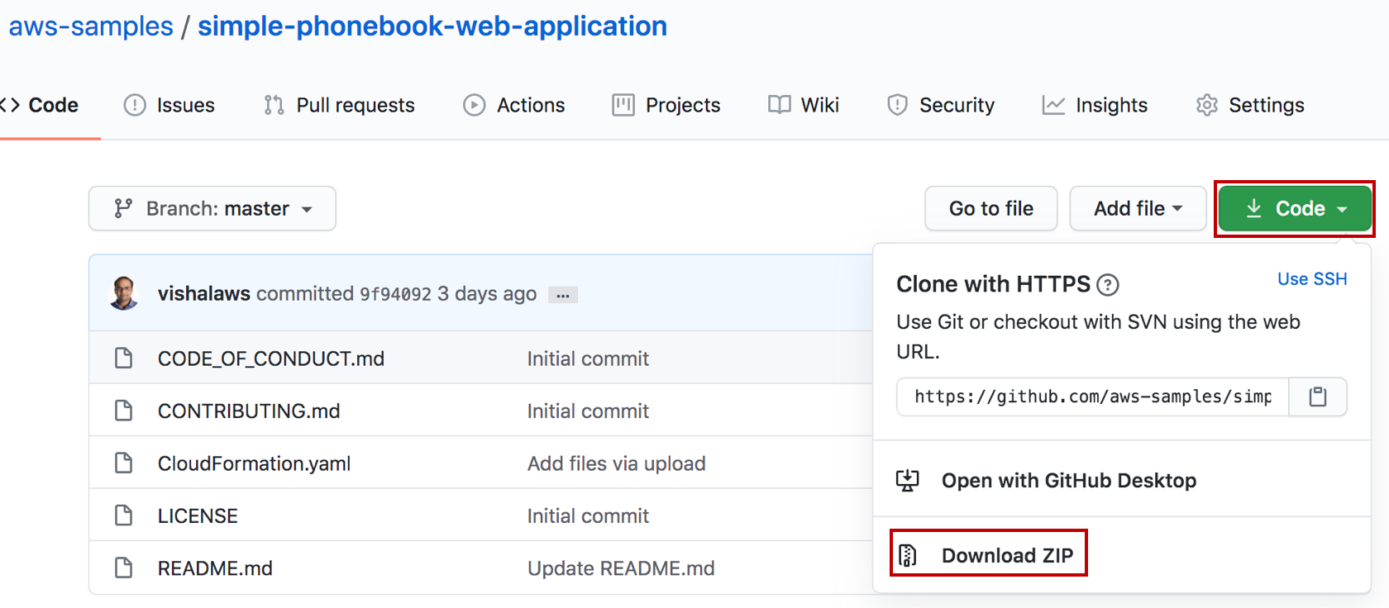This screenshot has height=608, width=1389.
Task: Open the aws-samples owner link
Action: [91, 26]
